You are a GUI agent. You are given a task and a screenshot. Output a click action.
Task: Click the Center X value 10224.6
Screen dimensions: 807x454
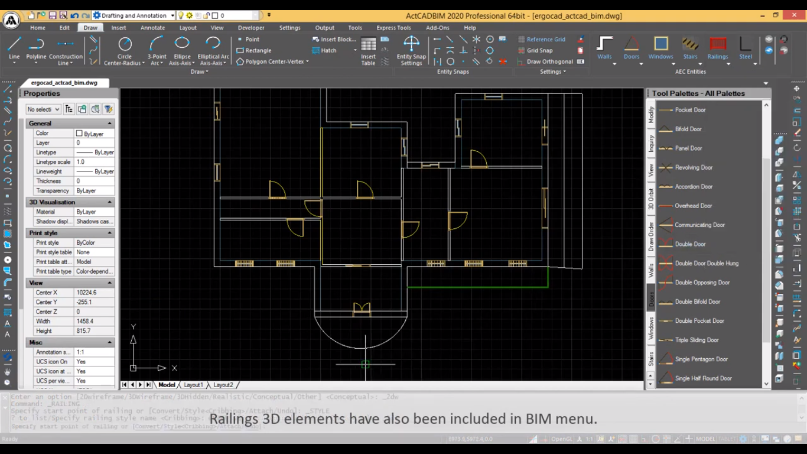click(95, 293)
